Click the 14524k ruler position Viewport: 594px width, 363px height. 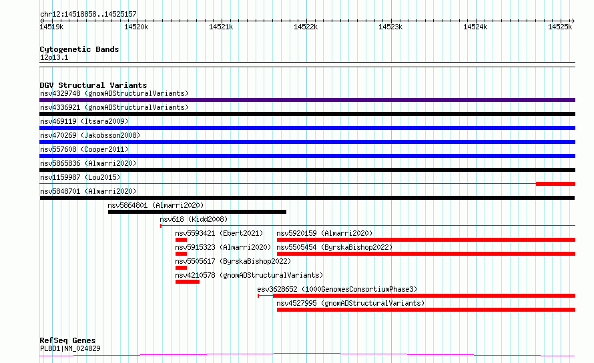click(475, 27)
